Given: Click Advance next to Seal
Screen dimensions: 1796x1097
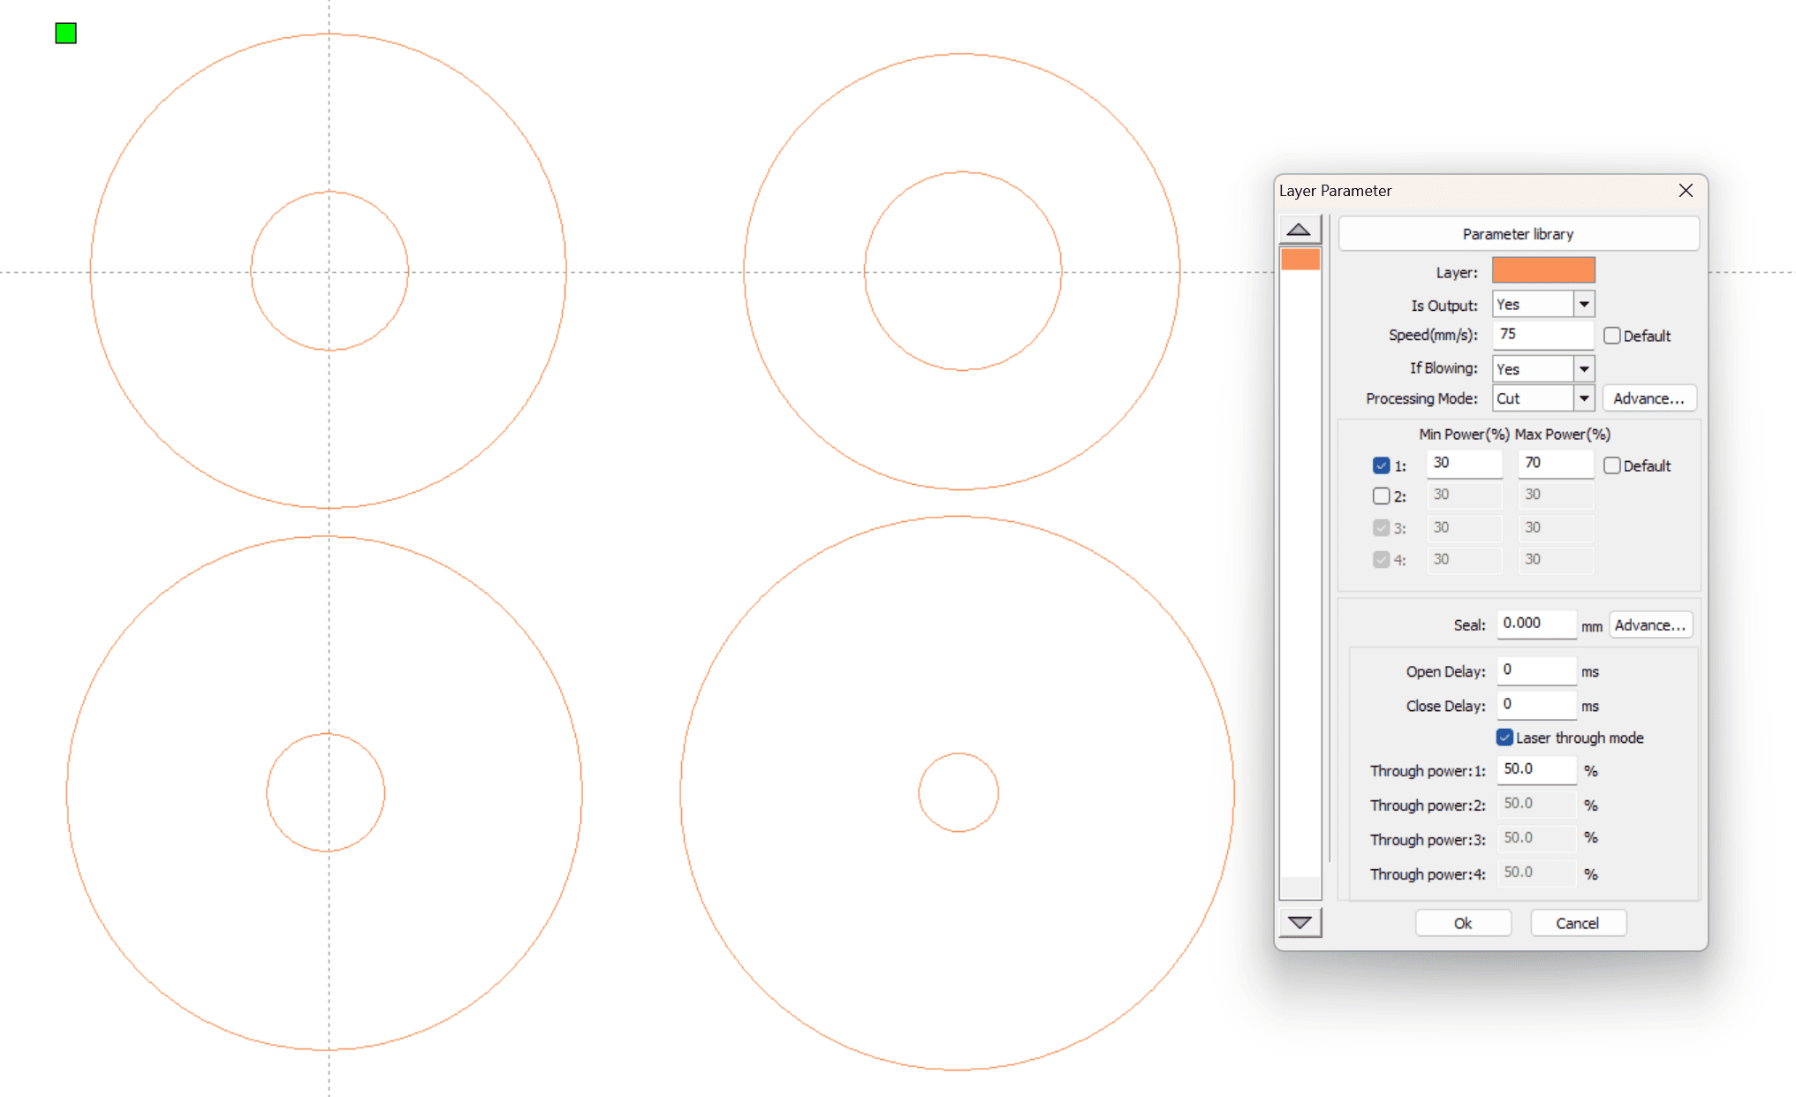Looking at the screenshot, I should 1650,624.
